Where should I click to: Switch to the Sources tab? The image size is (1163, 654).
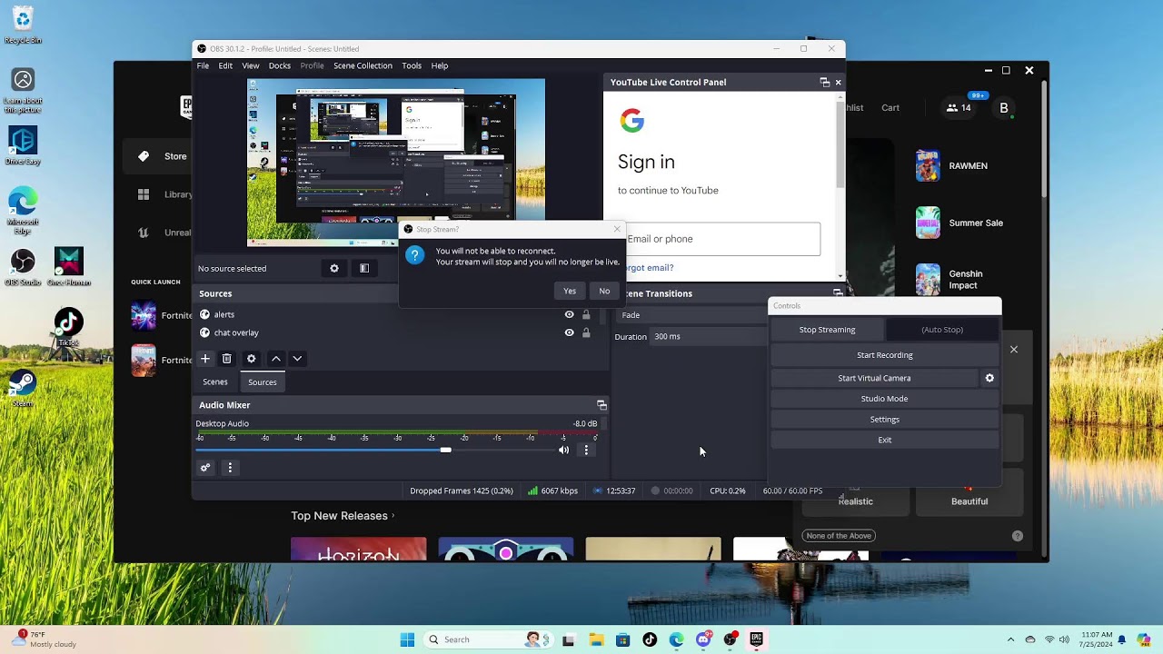click(x=263, y=381)
